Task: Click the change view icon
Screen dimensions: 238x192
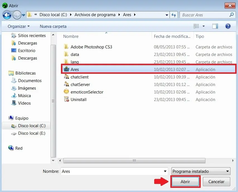Action: 196,26
